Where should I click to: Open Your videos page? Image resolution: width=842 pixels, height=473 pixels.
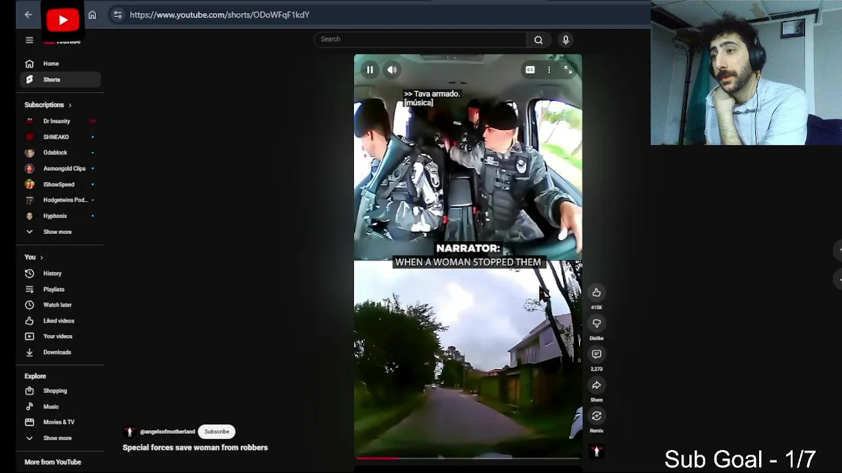pos(58,336)
